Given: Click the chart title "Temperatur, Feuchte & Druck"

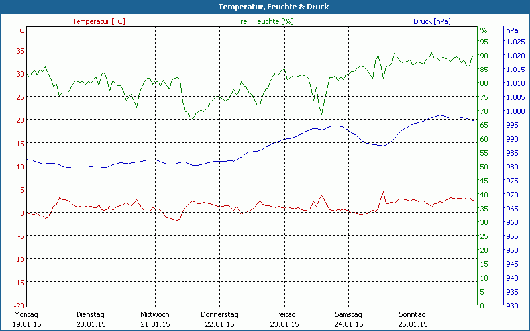Looking at the screenshot, I should pyautogui.click(x=274, y=7).
